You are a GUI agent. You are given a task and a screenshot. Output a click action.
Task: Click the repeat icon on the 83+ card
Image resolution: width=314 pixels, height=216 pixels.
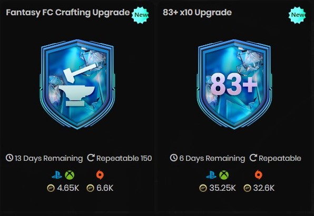[253, 158]
